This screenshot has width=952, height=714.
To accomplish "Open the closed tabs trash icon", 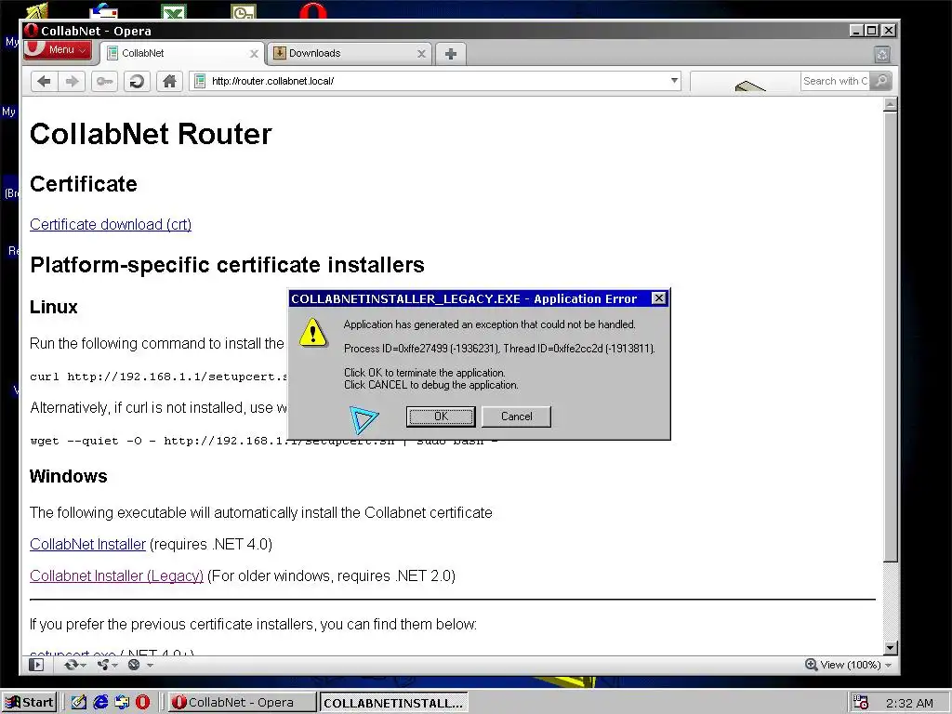I will coord(882,55).
